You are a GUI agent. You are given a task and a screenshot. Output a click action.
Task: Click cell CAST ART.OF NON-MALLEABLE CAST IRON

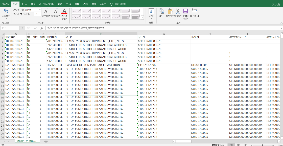pos(101,65)
